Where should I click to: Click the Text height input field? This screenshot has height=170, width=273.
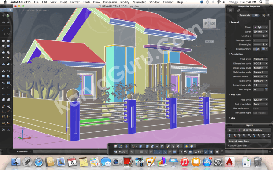[258, 90]
